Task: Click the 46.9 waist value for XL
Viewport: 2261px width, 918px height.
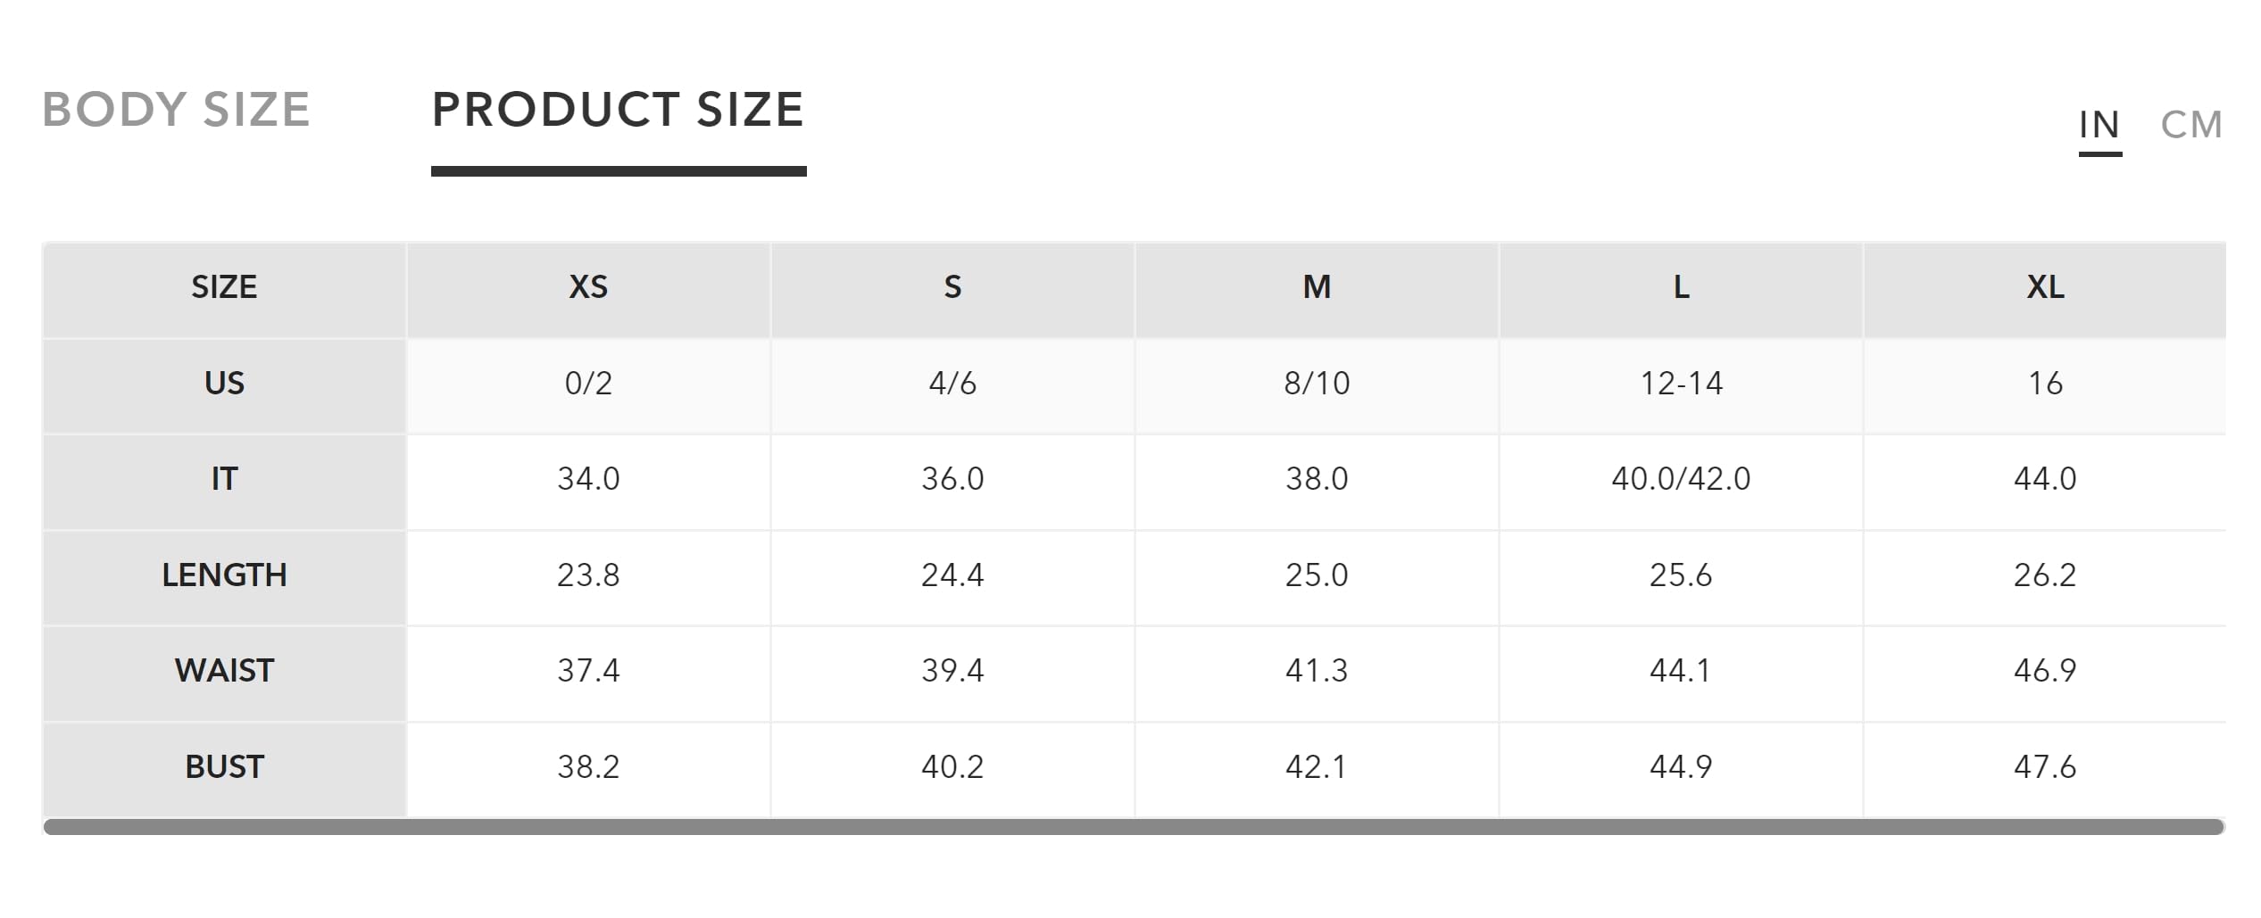Action: [x=2045, y=671]
